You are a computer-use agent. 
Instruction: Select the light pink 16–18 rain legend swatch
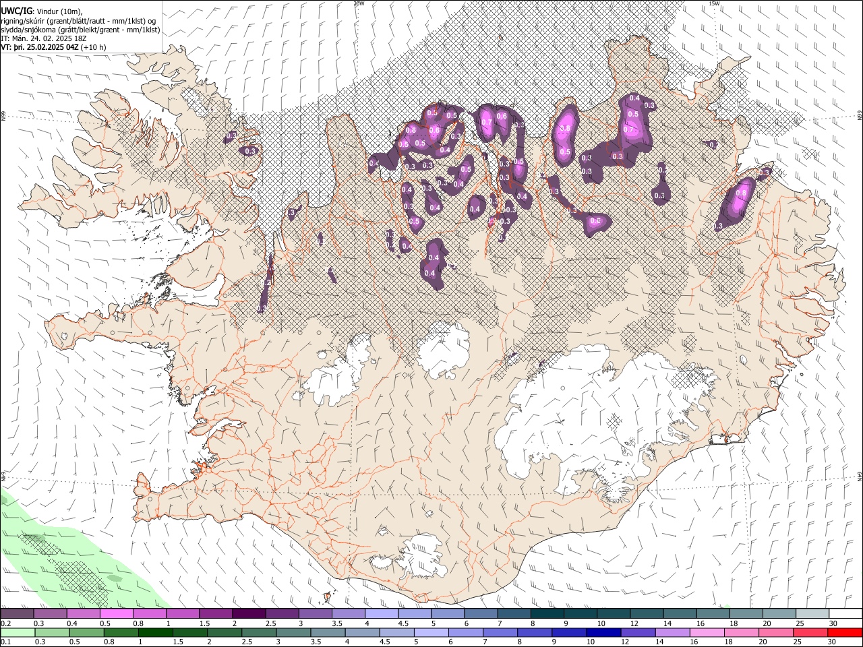tap(707, 632)
